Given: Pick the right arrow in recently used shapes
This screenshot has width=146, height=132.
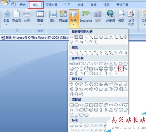Looking at the screenshot, I should click(x=125, y=37).
